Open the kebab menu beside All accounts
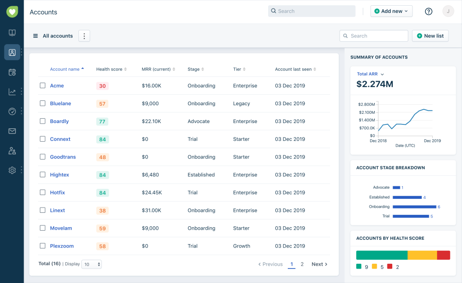This screenshot has height=283, width=462. click(84, 36)
